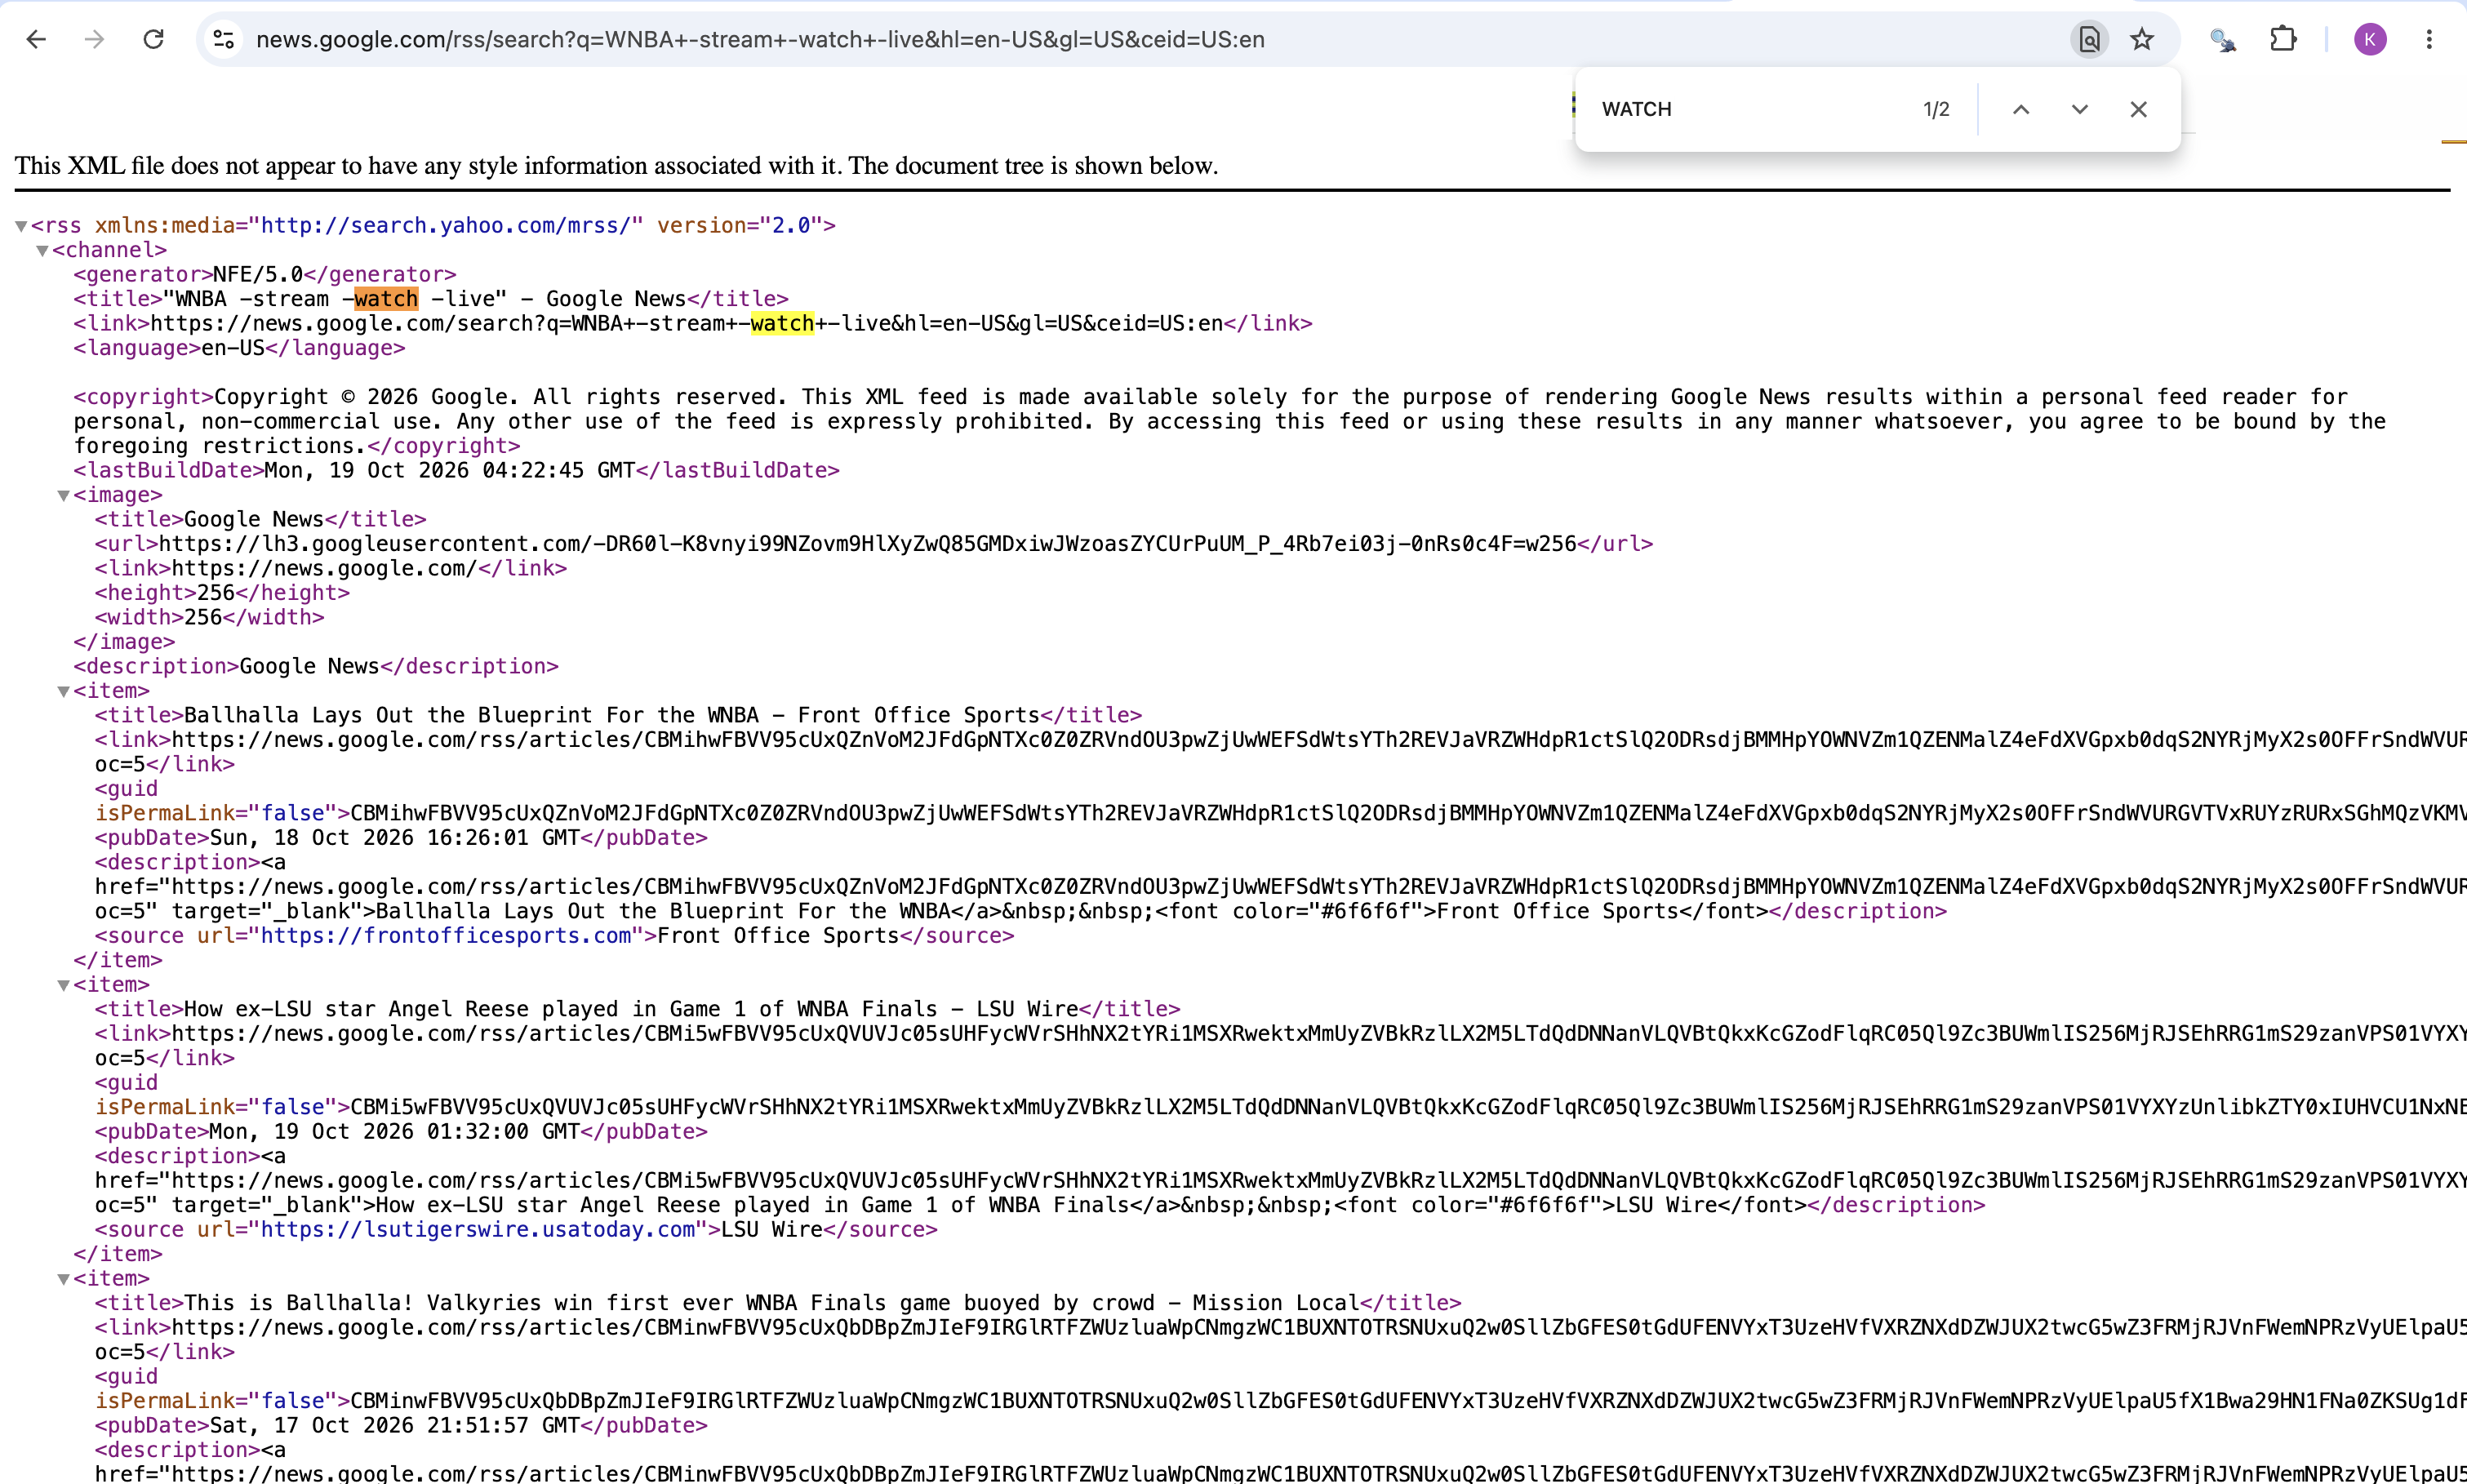Viewport: 2467px width, 1484px height.
Task: Open the profile avatar K
Action: pos(2370,39)
